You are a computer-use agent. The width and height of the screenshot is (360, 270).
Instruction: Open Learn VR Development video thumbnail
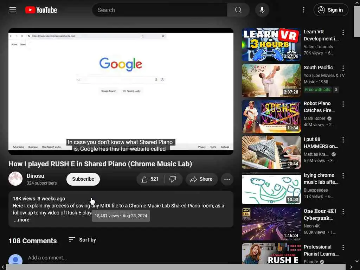(x=271, y=45)
